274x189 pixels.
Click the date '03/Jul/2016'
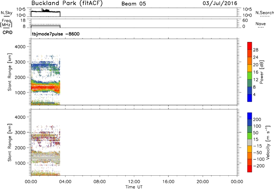[220, 3]
